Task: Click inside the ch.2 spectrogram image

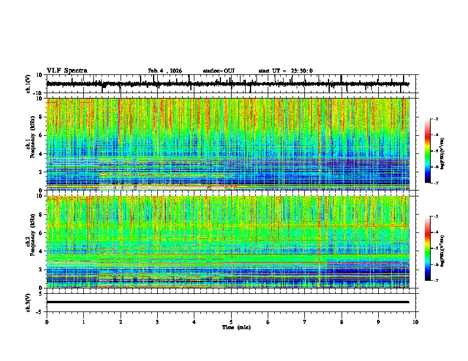Action: pos(227,242)
